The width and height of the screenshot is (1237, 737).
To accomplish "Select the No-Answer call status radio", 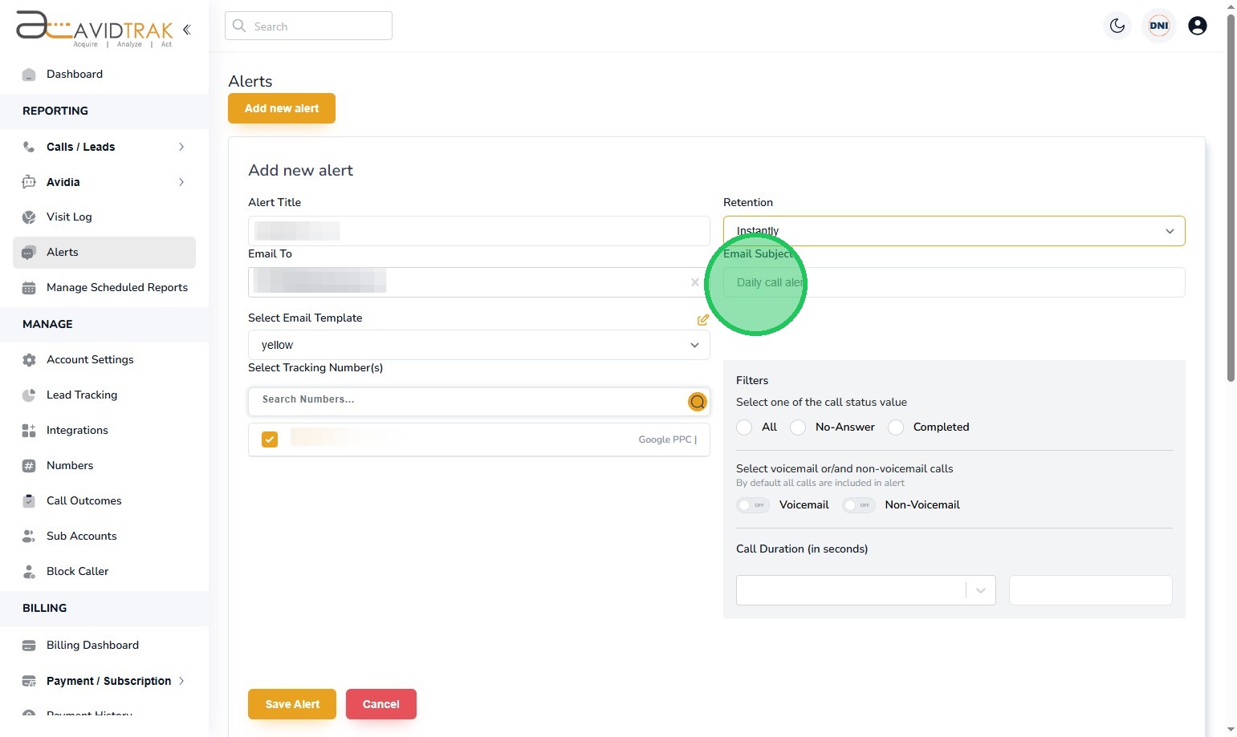I will pos(798,427).
